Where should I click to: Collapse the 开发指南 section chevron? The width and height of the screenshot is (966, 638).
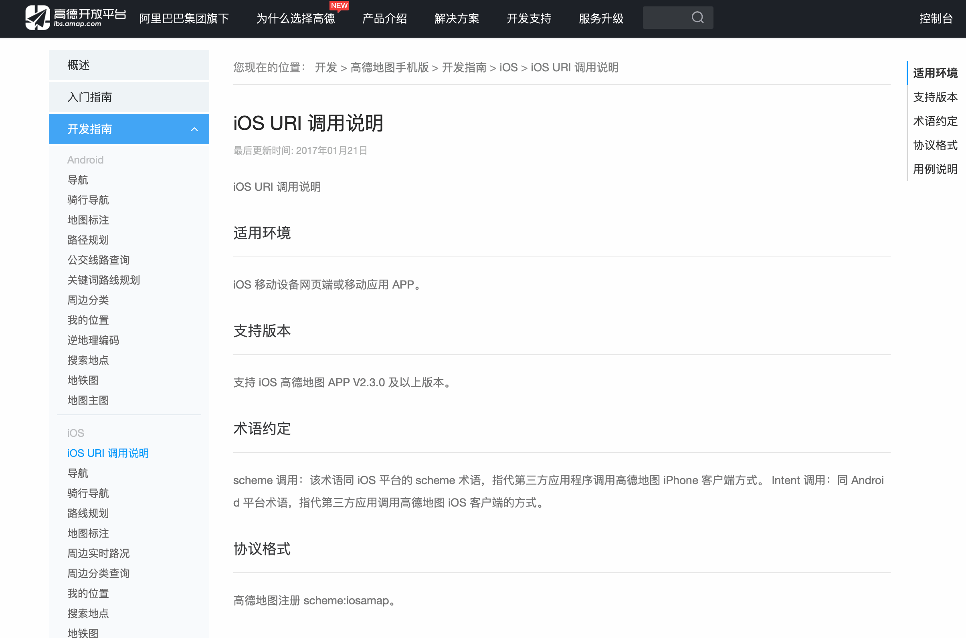tap(194, 129)
